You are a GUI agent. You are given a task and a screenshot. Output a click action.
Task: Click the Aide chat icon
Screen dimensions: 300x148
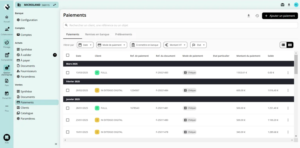[x=7, y=137]
